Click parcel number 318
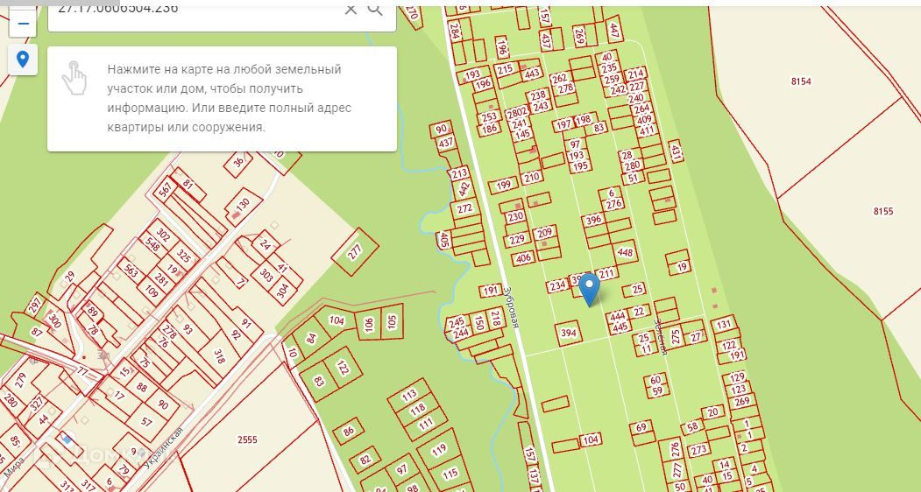921x492 pixels. coord(220,356)
